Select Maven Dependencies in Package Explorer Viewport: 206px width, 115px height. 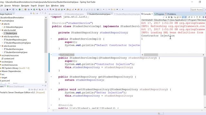tap(10, 71)
